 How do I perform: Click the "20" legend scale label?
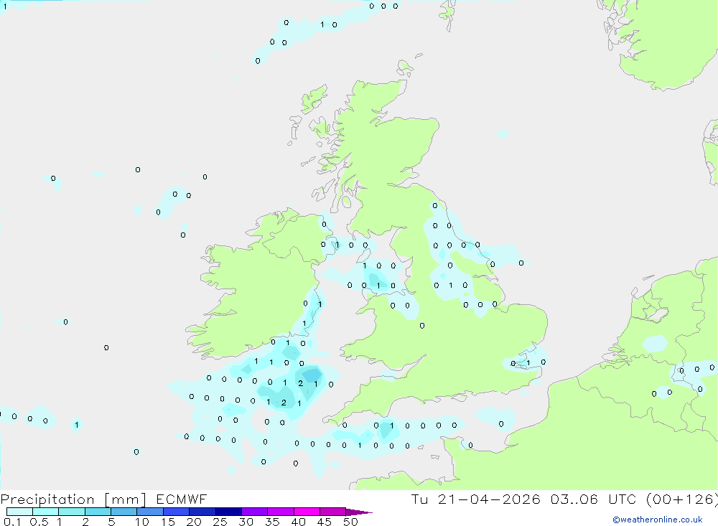click(x=194, y=522)
